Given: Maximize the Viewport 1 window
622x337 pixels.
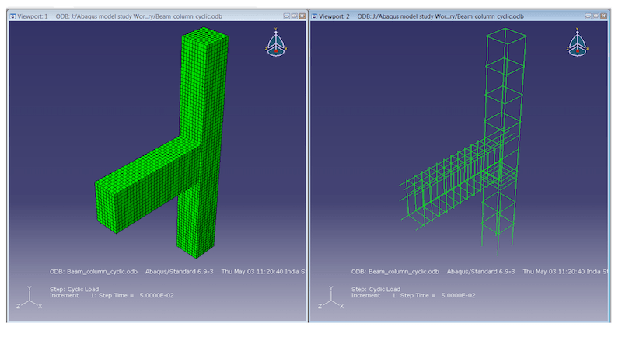Looking at the screenshot, I should pyautogui.click(x=294, y=16).
